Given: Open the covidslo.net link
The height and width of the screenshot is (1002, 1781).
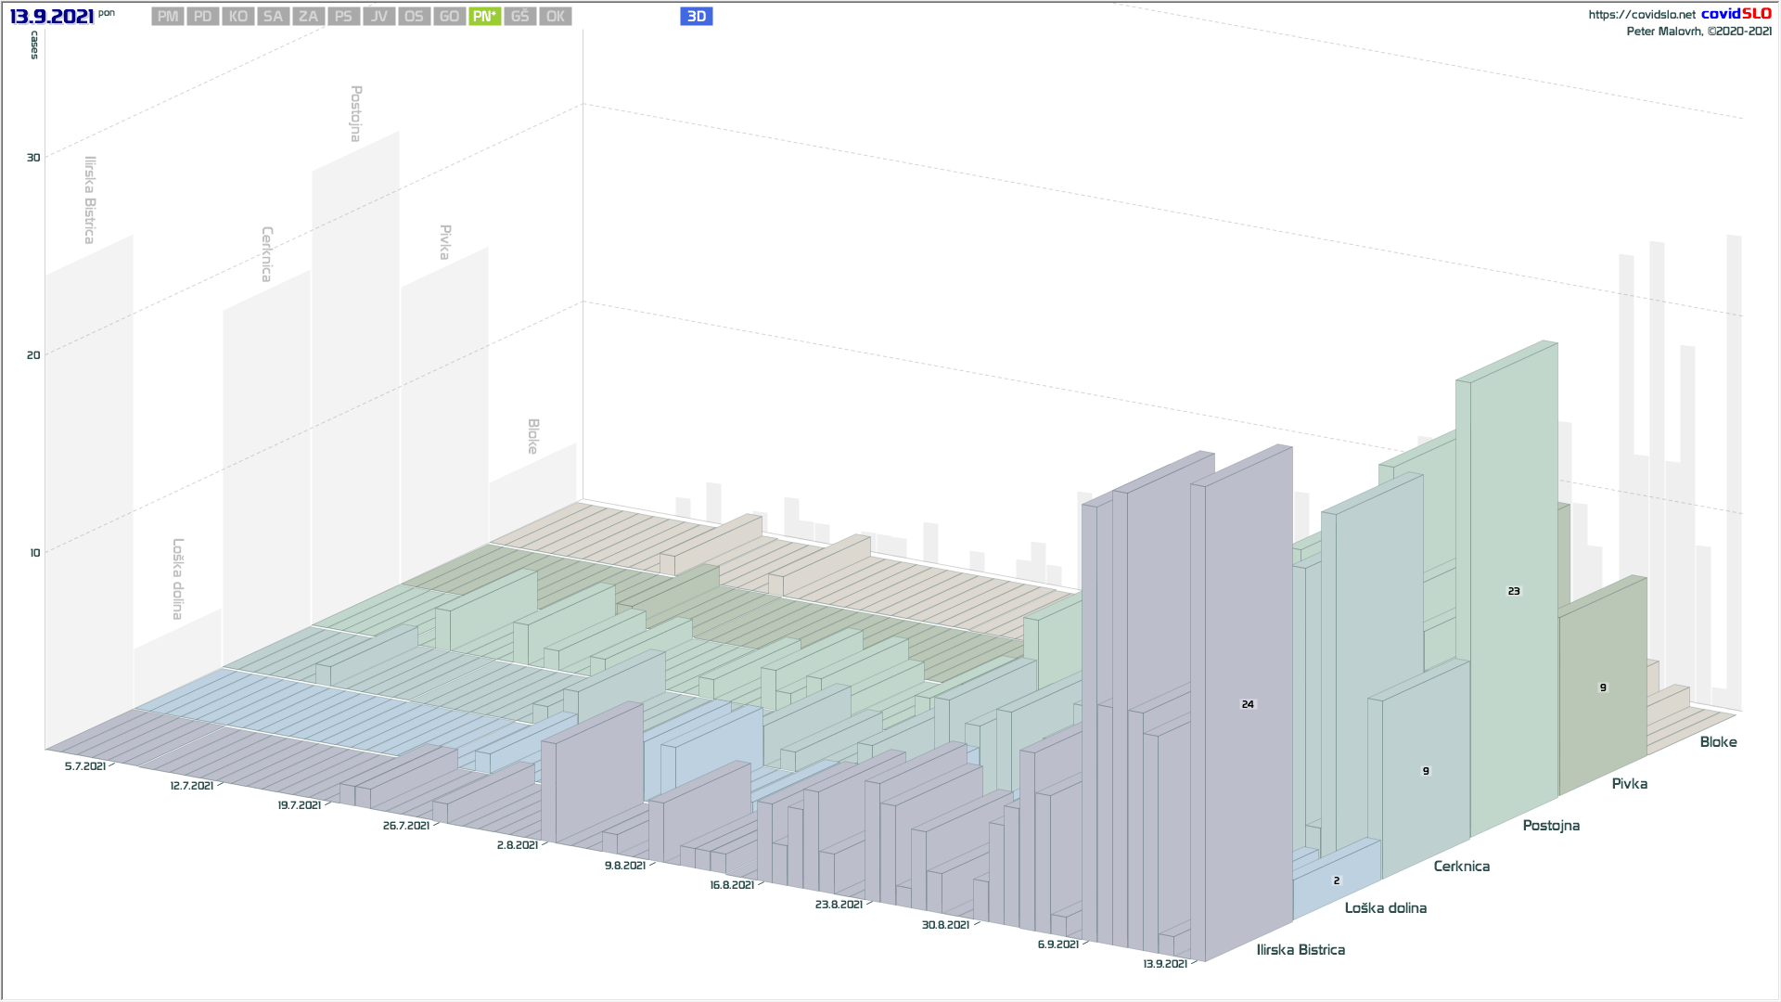Looking at the screenshot, I should 1641,15.
